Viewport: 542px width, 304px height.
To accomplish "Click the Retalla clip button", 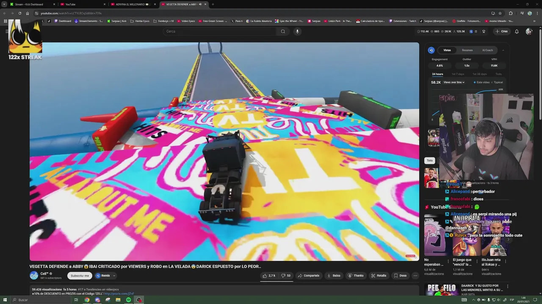I will [379, 276].
